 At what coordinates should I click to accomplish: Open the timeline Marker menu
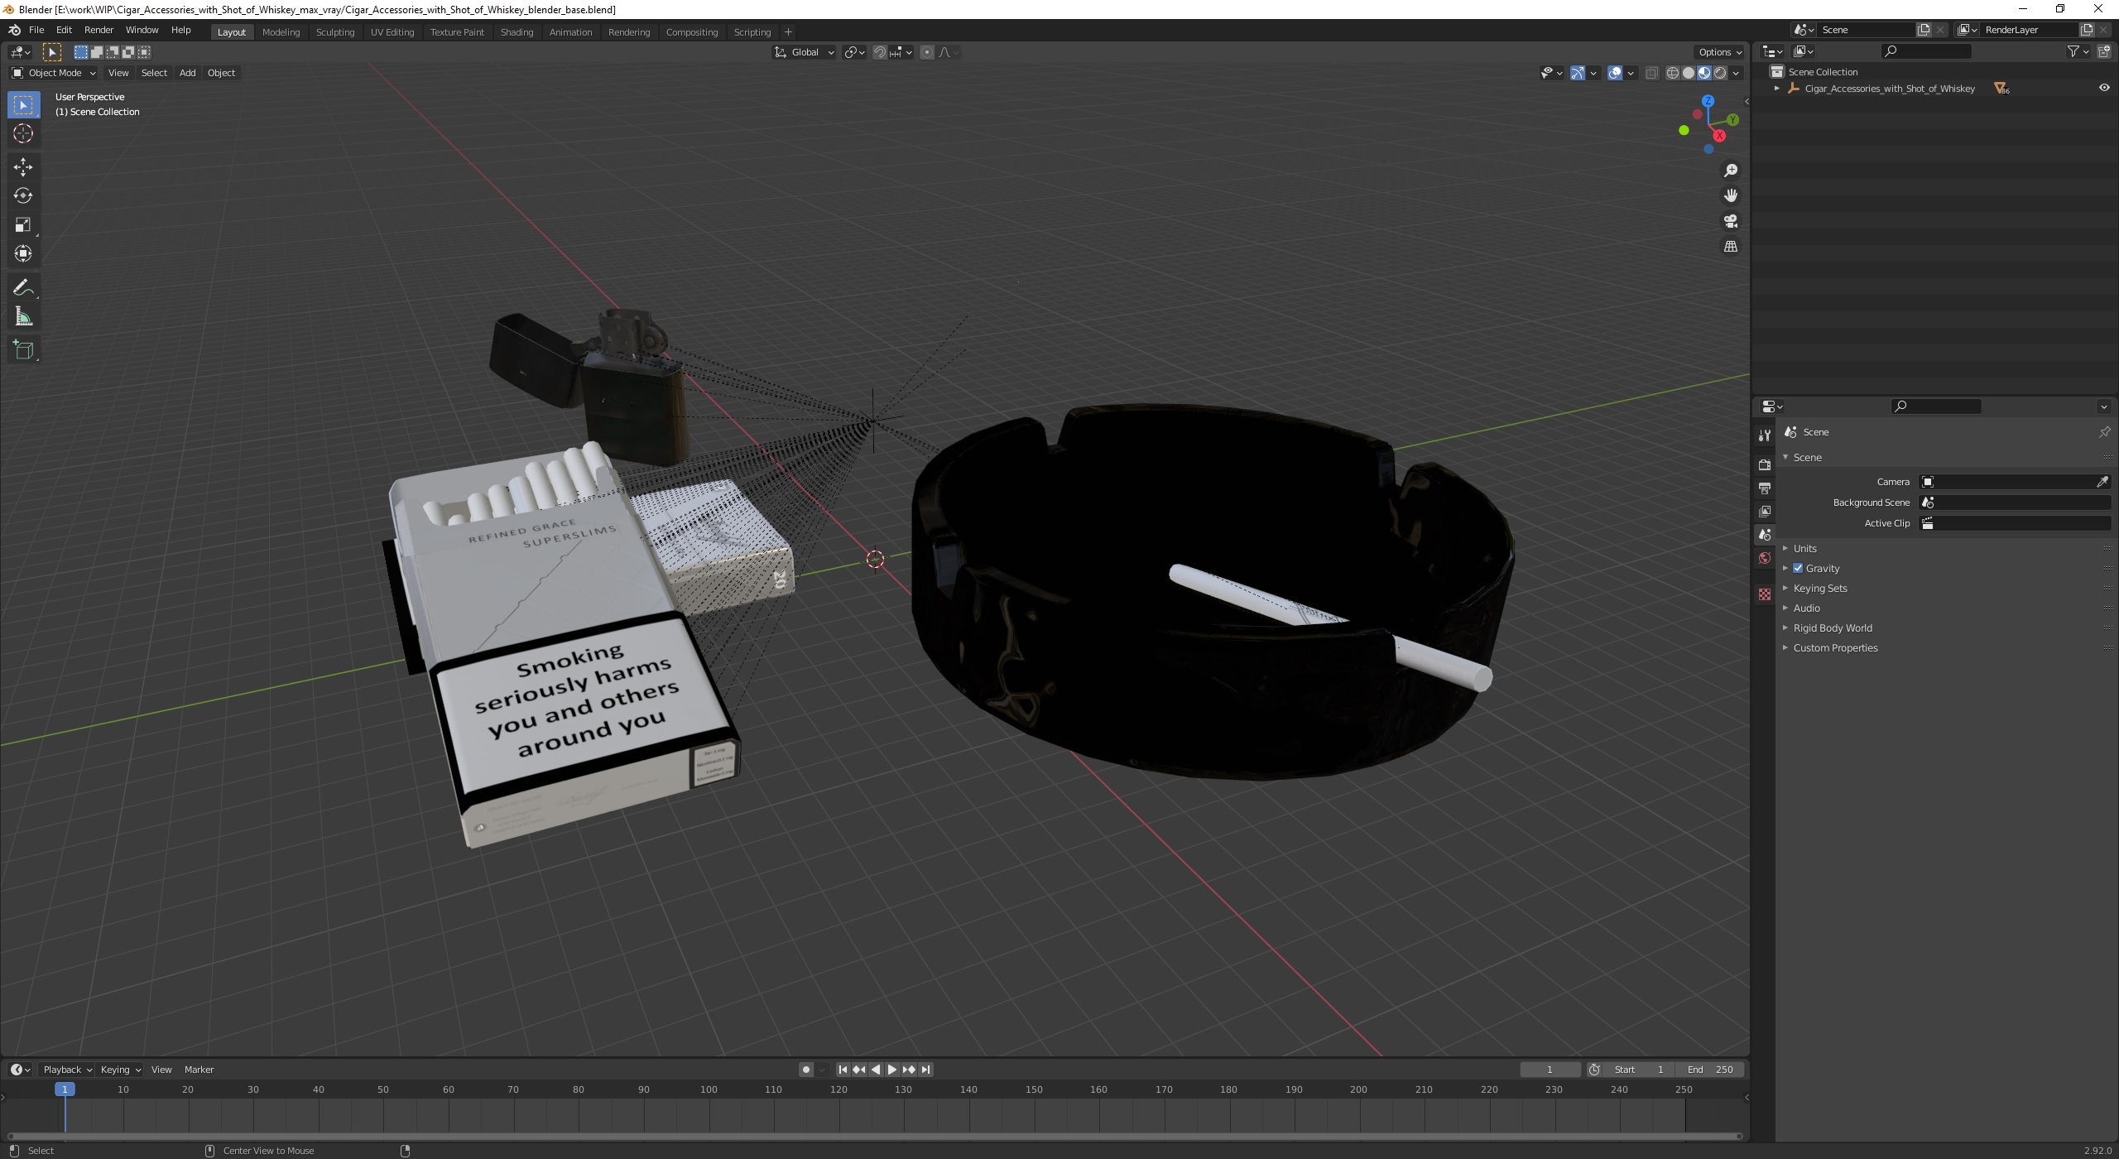click(x=199, y=1070)
